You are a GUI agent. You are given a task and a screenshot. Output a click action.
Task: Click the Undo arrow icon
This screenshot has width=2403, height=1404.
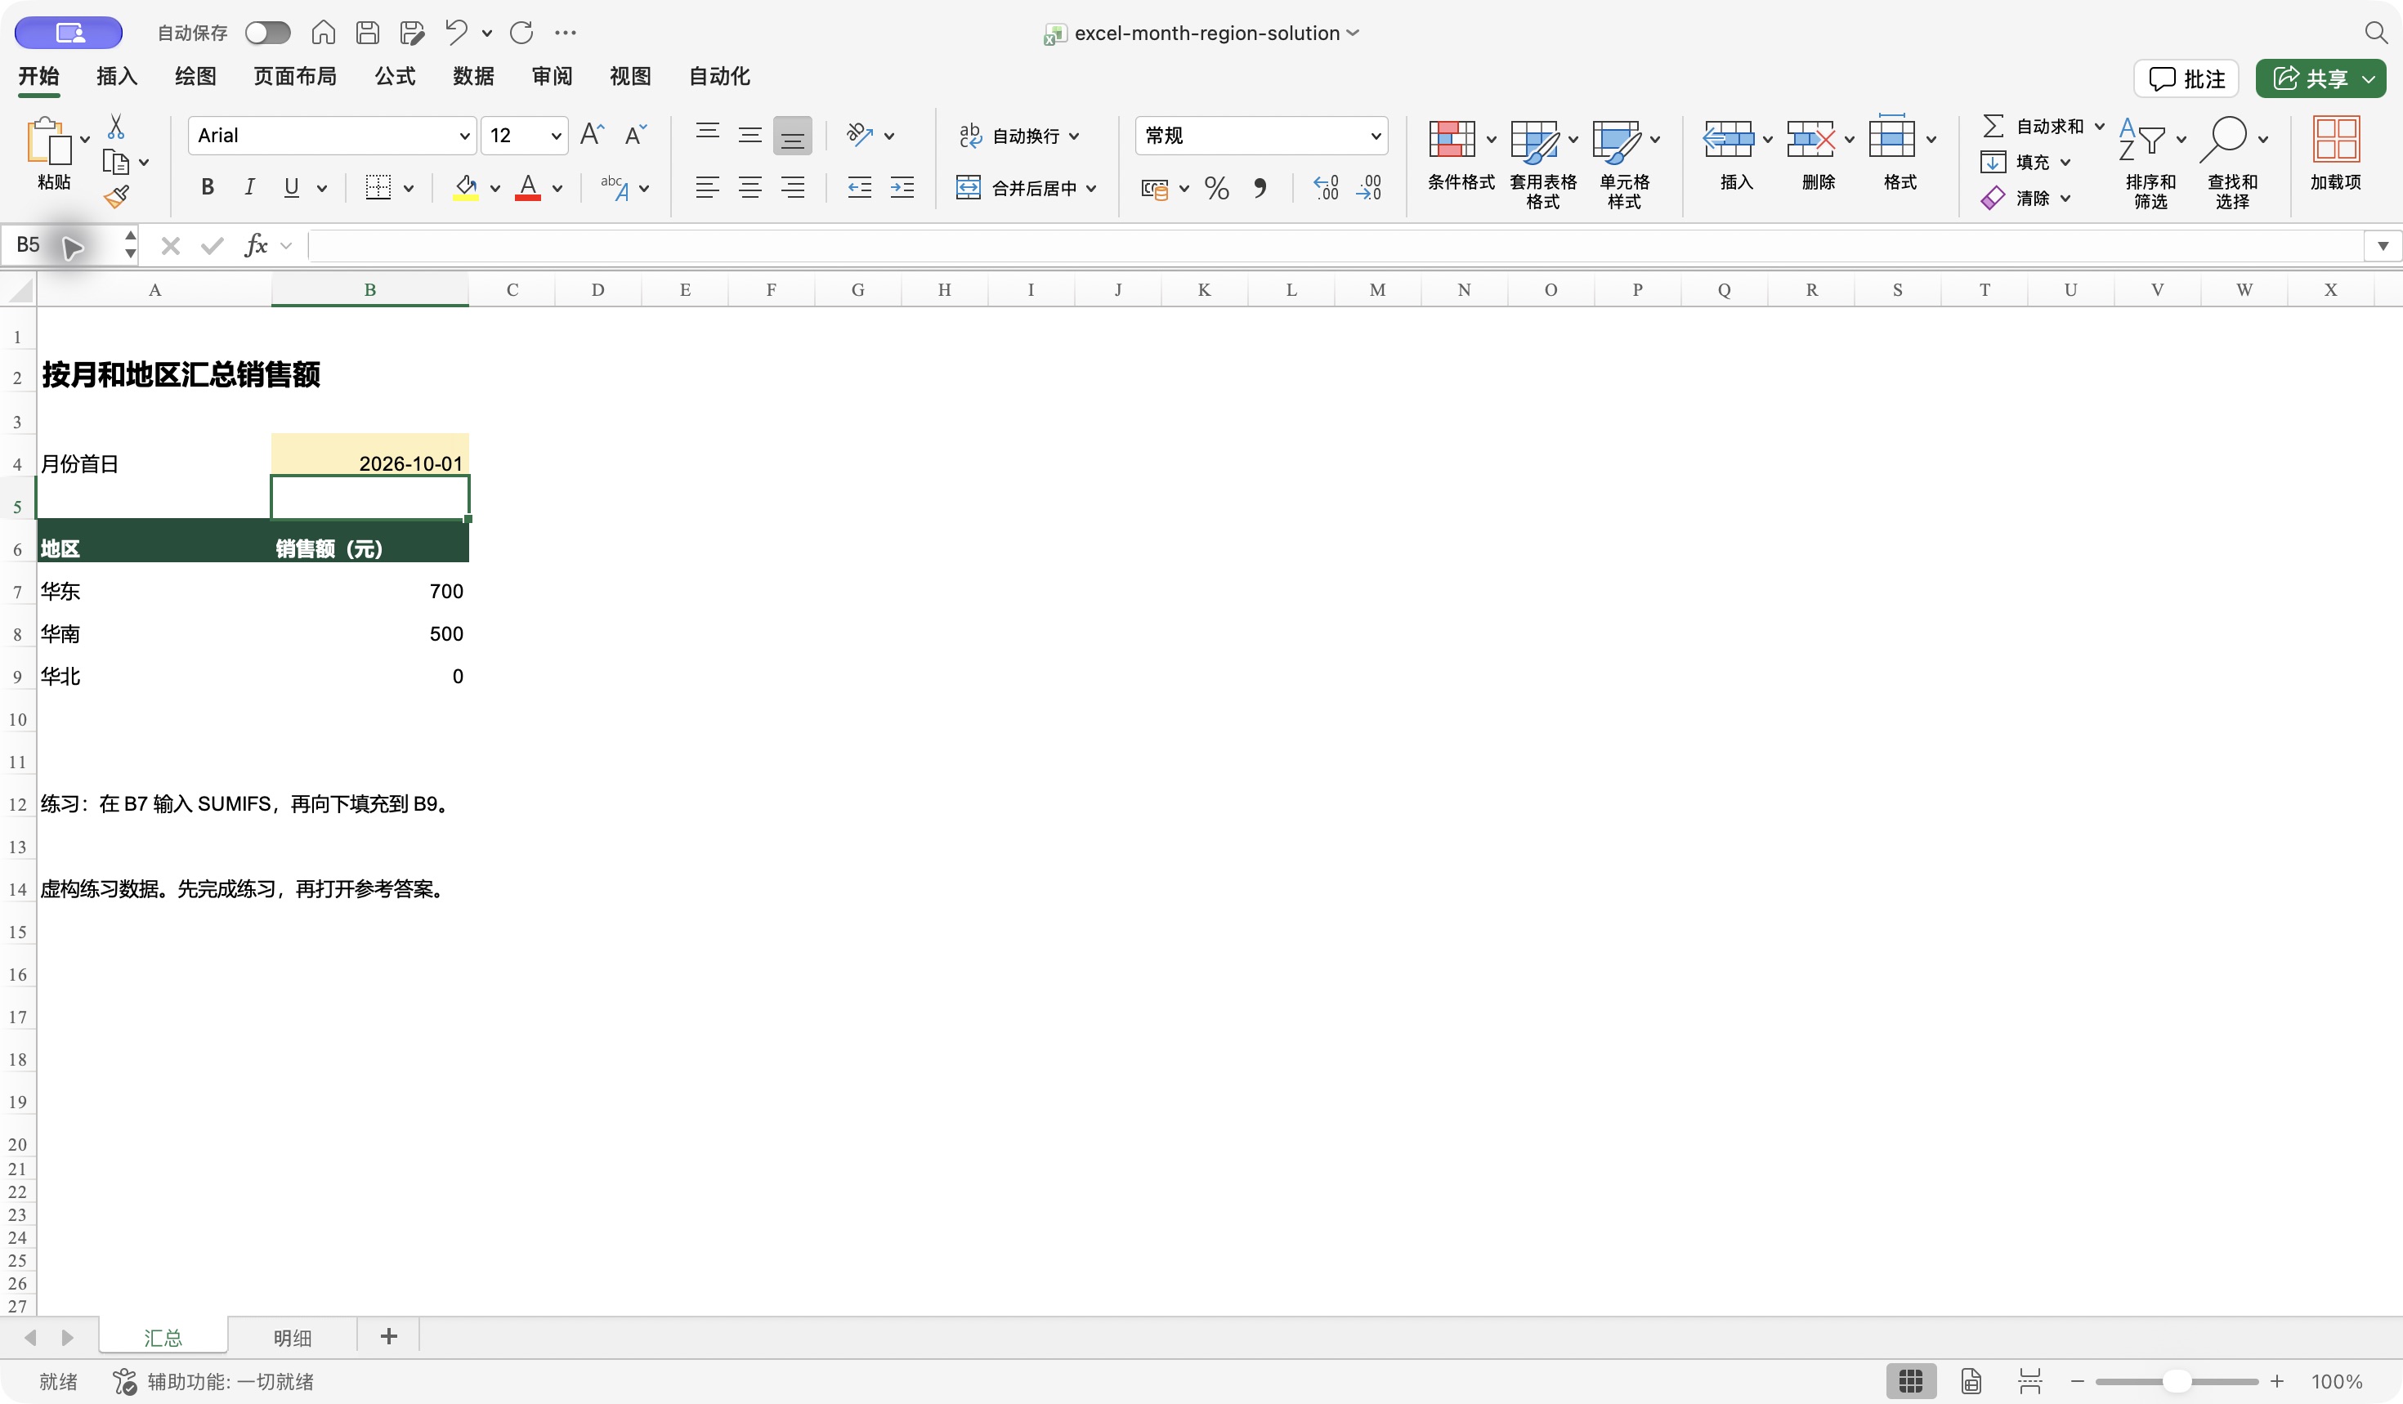pyautogui.click(x=456, y=33)
